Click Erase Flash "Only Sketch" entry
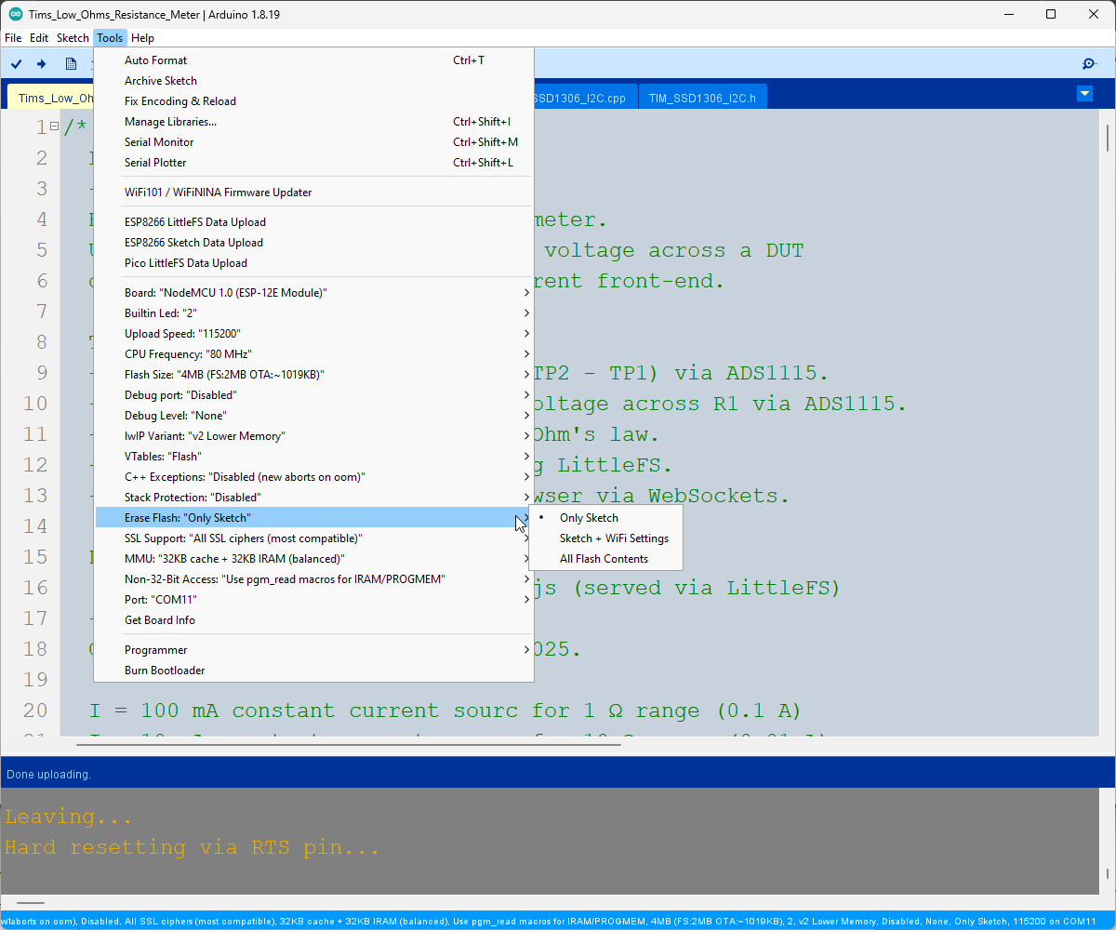This screenshot has height=930, width=1116. (314, 518)
